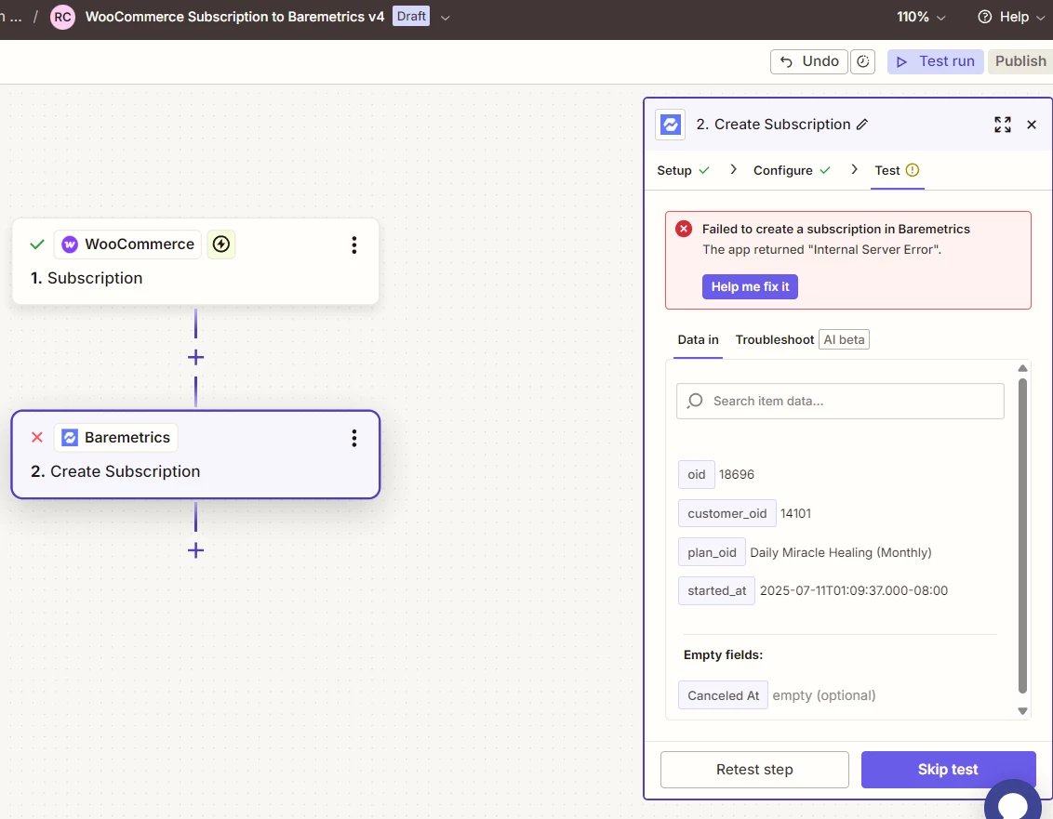Screen dimensions: 1053x819
Task: Click the instant trigger lightning icon
Action: pyautogui.click(x=221, y=244)
